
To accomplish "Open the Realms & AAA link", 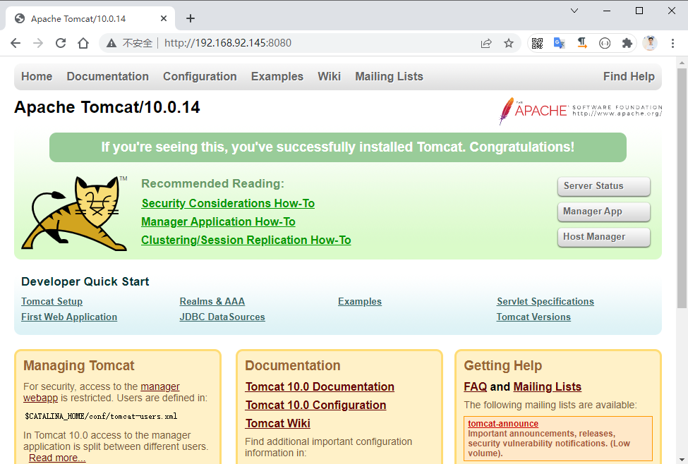I will coord(212,302).
